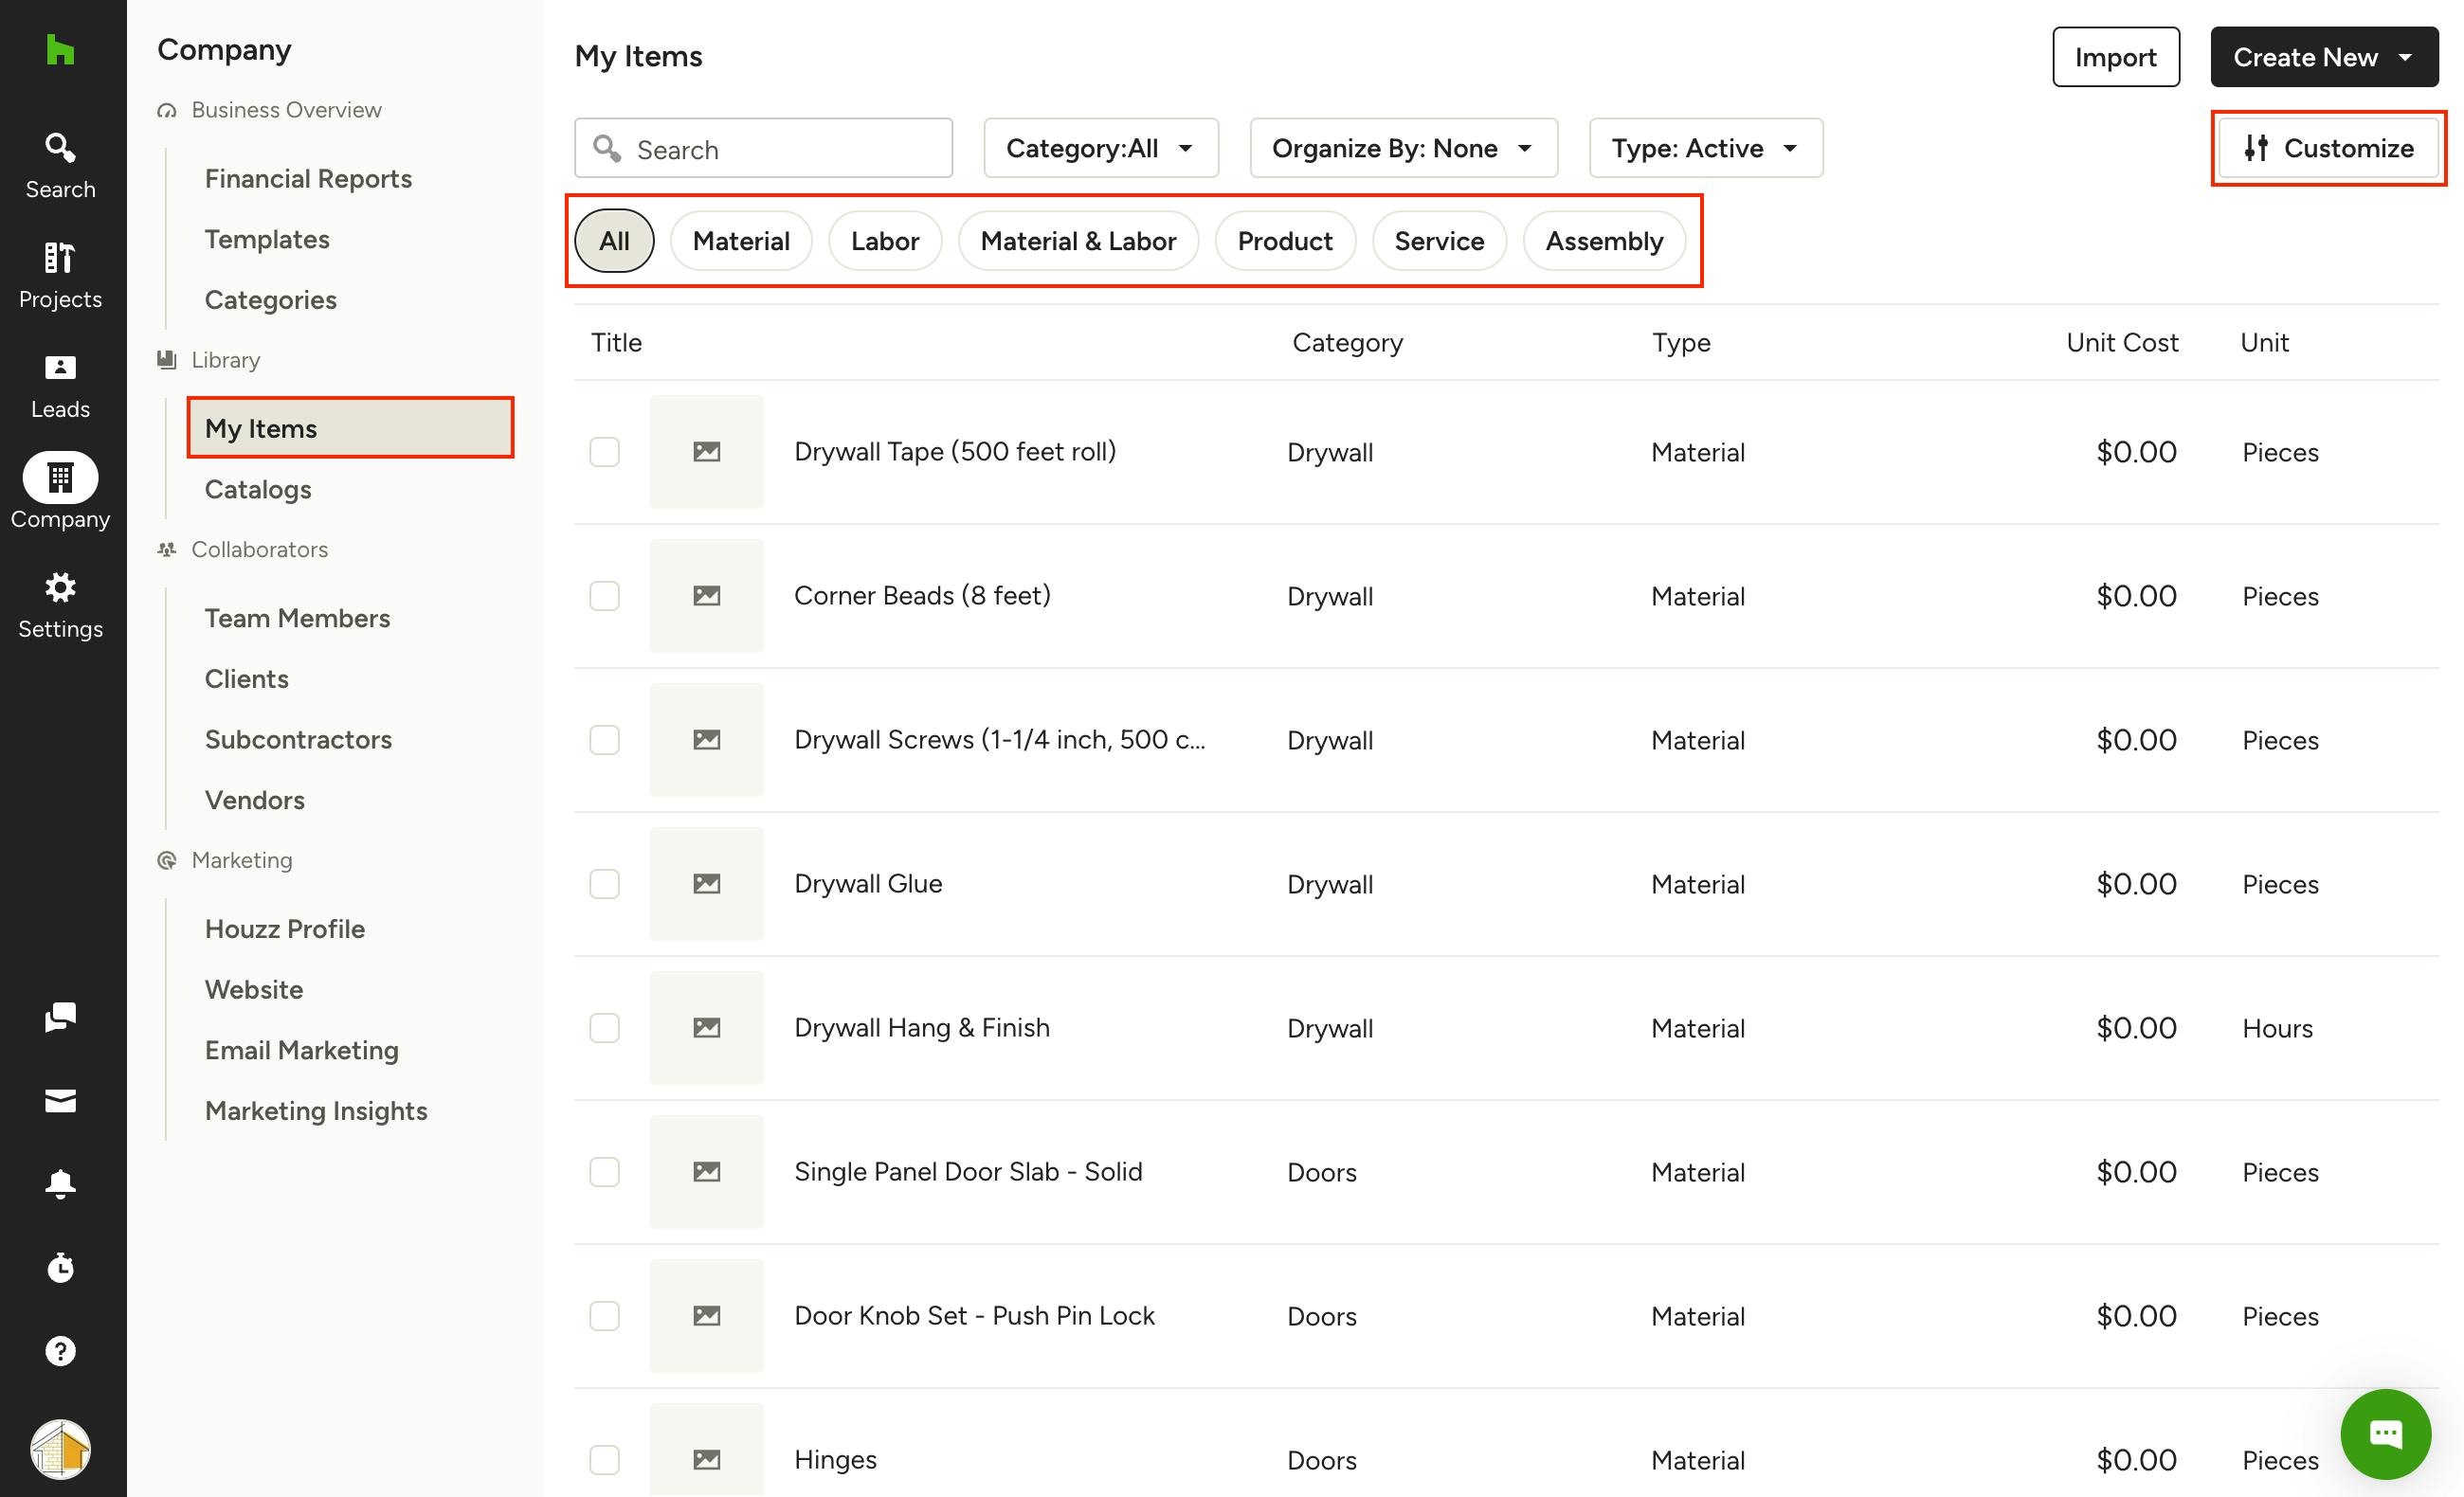Open Categories in sidebar
Viewport: 2464px width, 1497px height.
[270, 300]
